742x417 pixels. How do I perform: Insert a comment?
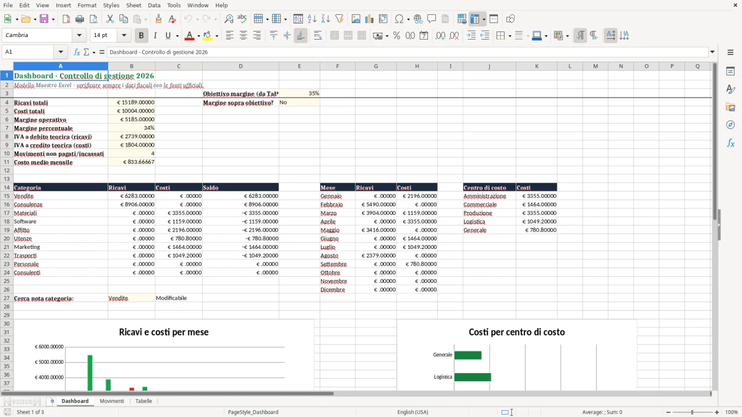point(432,19)
